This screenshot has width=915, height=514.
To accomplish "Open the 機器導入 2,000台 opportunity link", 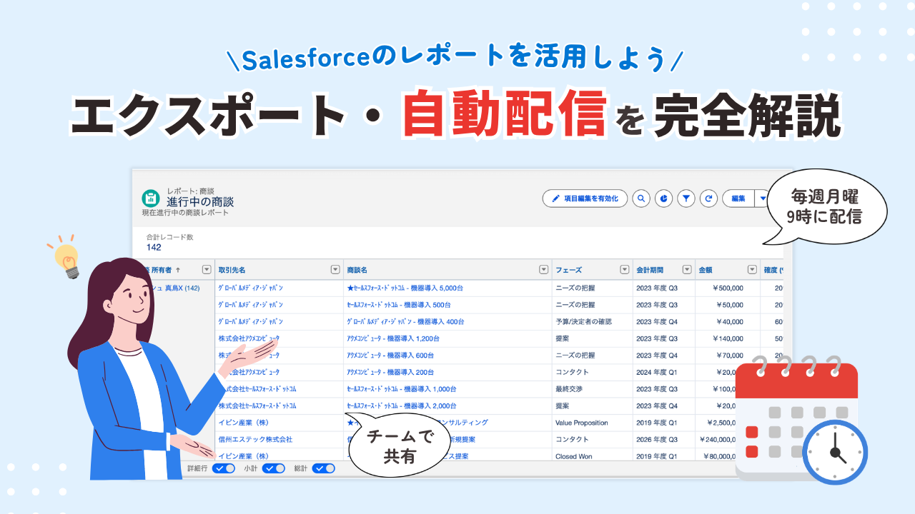I will click(402, 406).
